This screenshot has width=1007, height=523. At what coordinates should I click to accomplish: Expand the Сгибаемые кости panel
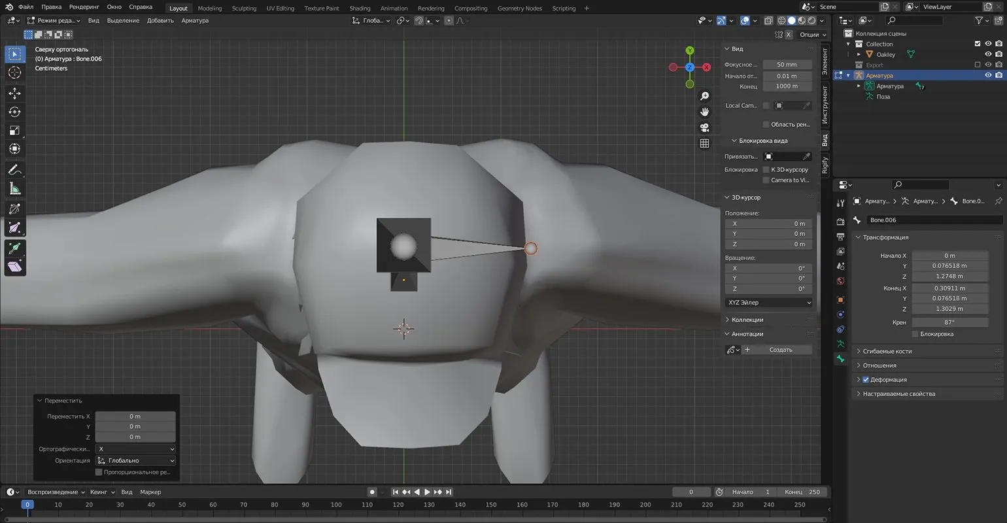(x=887, y=351)
